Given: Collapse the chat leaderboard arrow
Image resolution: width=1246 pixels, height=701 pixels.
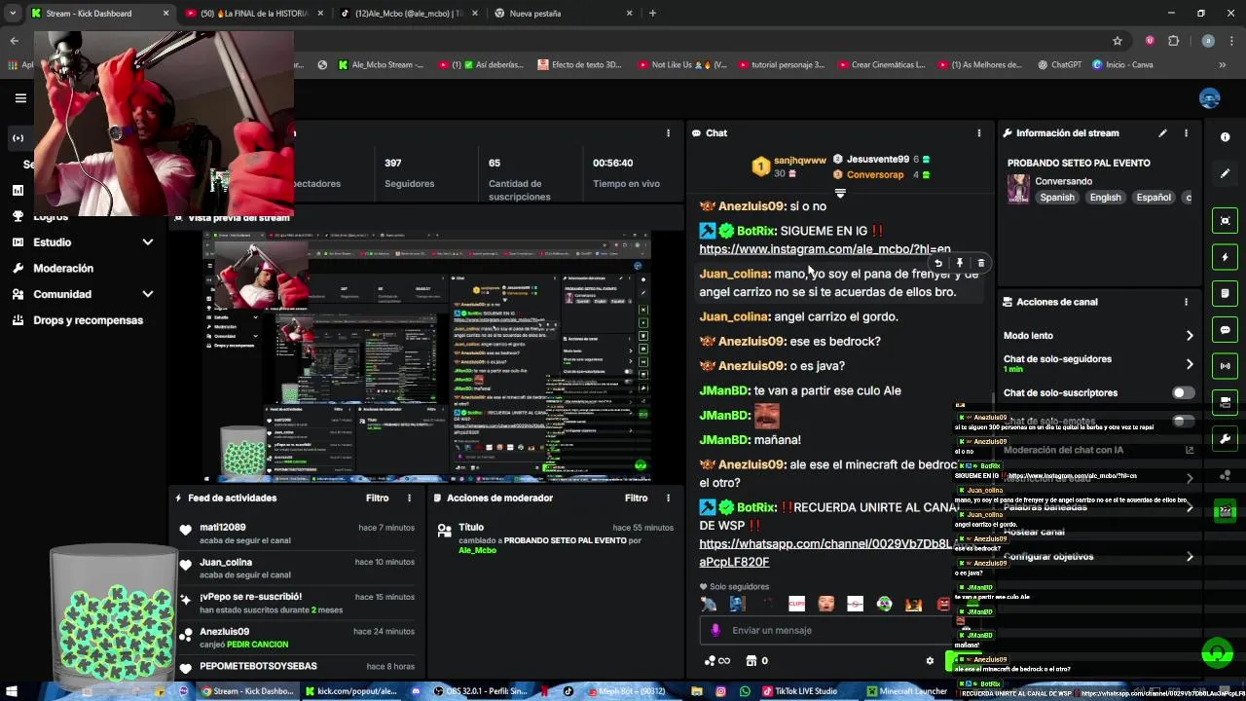Looking at the screenshot, I should (840, 193).
